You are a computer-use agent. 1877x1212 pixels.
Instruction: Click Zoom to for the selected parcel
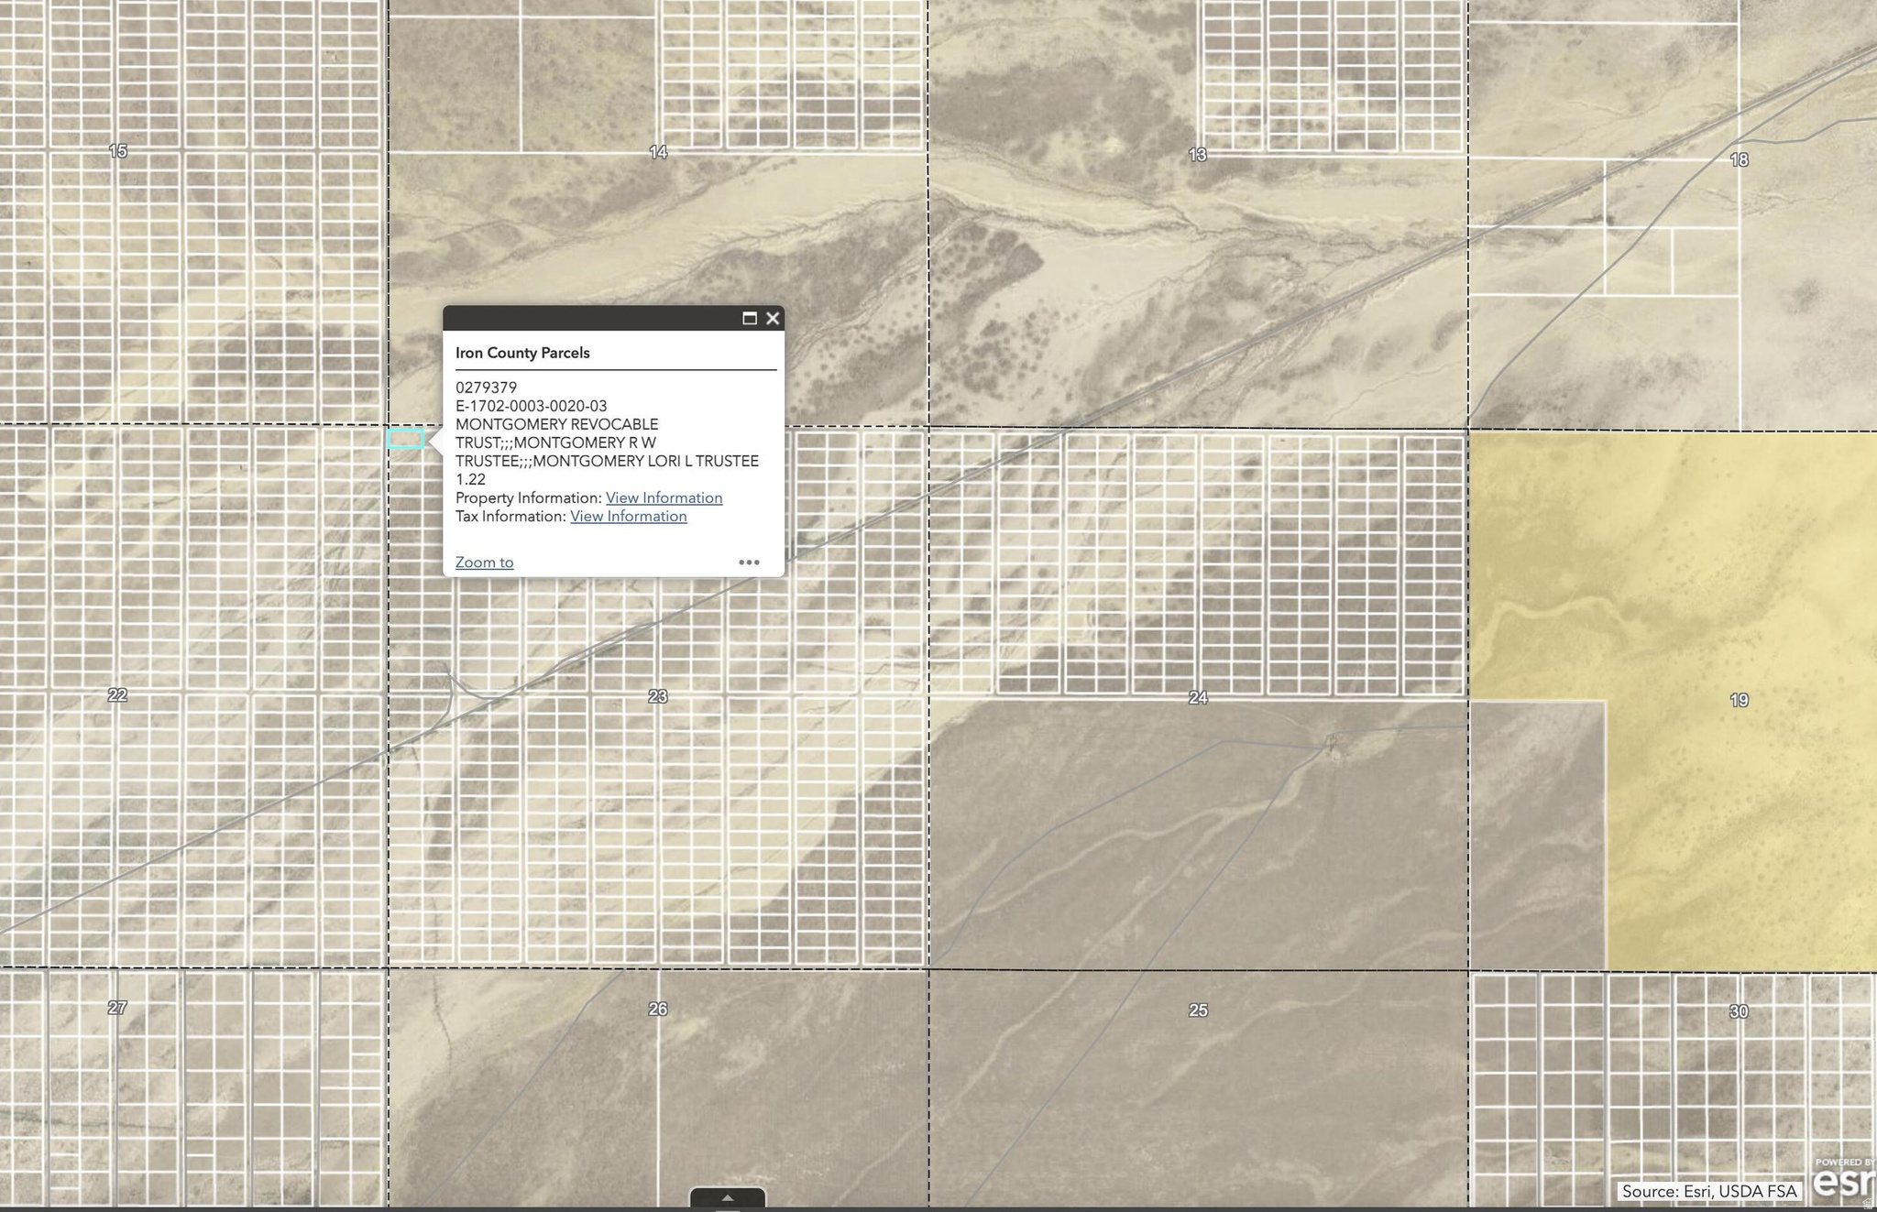(x=484, y=562)
